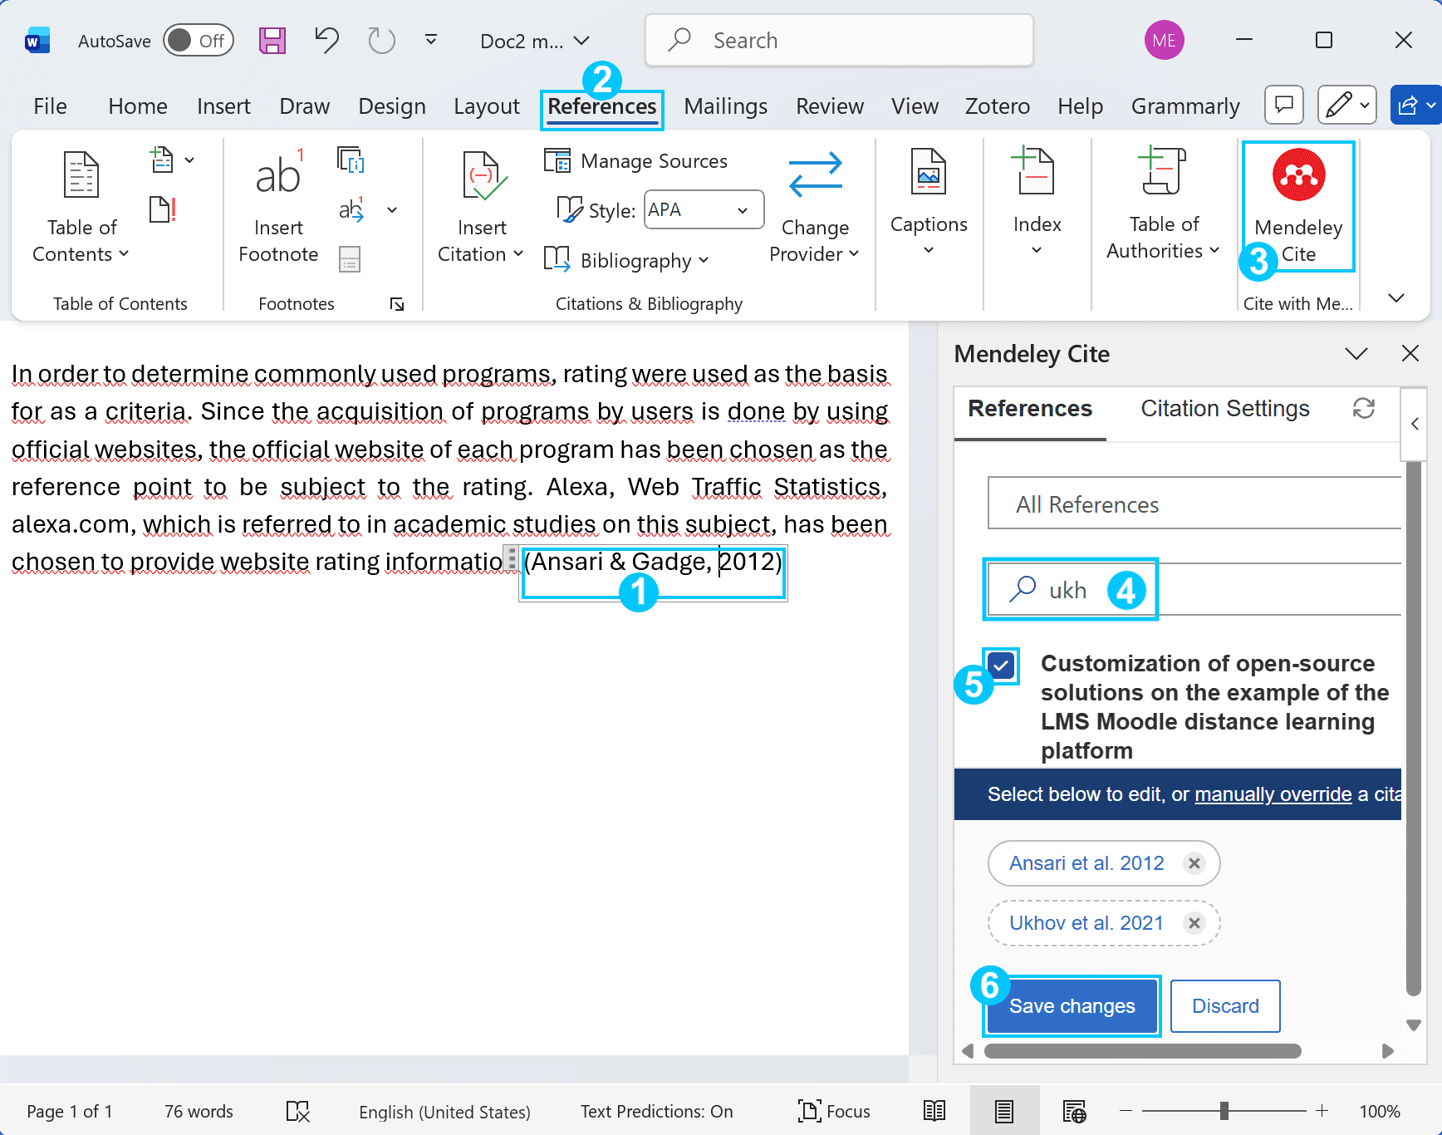1442x1135 pixels.
Task: Click the Update Table icon
Action: pyautogui.click(x=163, y=209)
